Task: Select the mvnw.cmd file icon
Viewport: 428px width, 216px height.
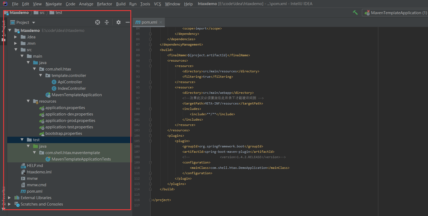Action: [23, 185]
